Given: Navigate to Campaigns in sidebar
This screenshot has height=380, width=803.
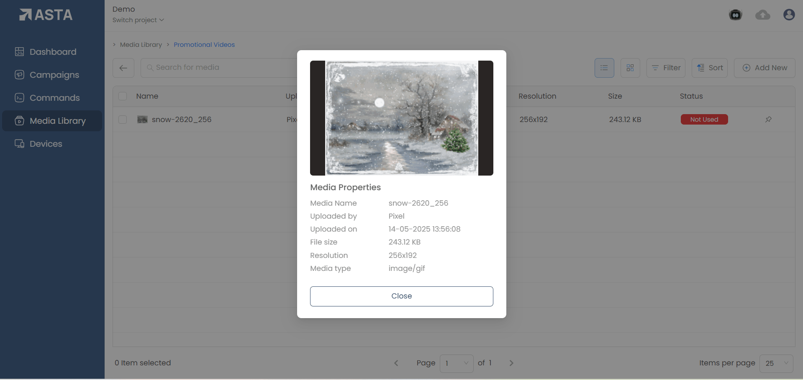Looking at the screenshot, I should click(54, 75).
